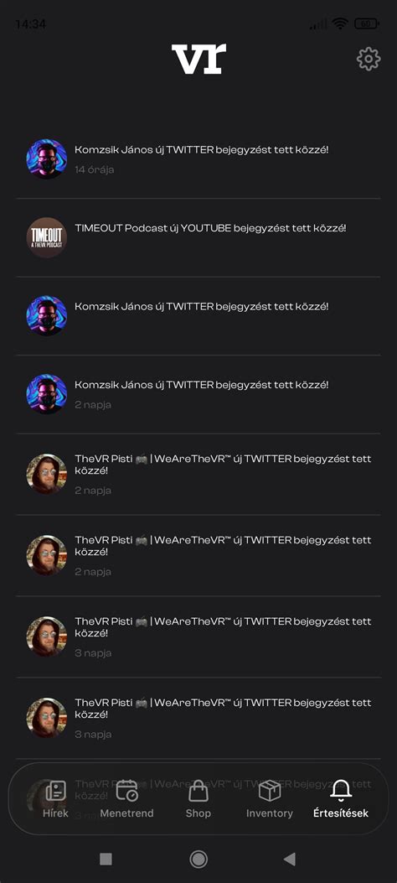Screen dimensions: 397x883
Task: Go to the Inventory box icon
Action: click(x=270, y=798)
